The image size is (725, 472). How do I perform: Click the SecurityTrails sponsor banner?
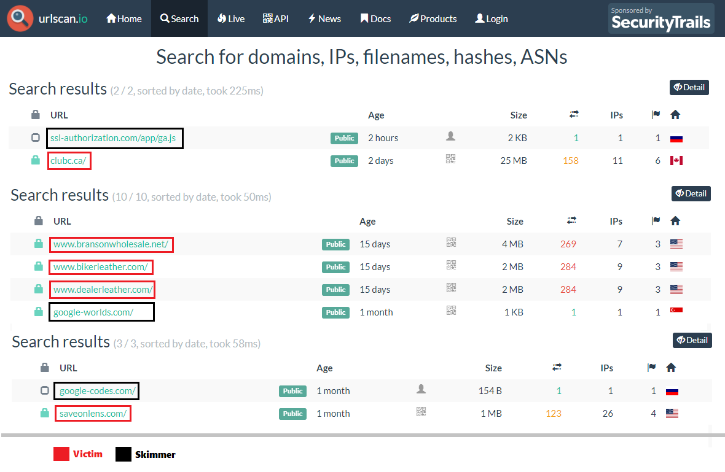660,18
